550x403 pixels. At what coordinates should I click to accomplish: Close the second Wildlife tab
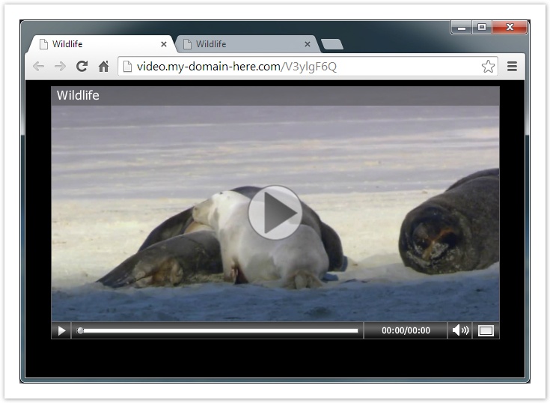(308, 44)
